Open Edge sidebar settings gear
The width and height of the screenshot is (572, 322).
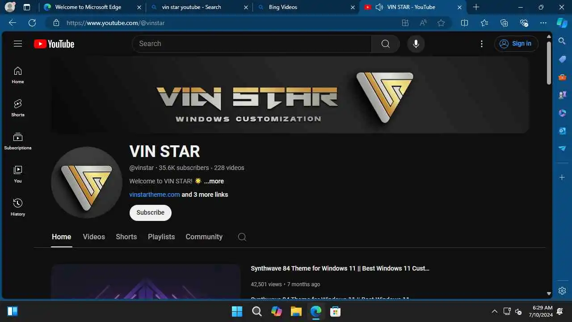click(562, 291)
